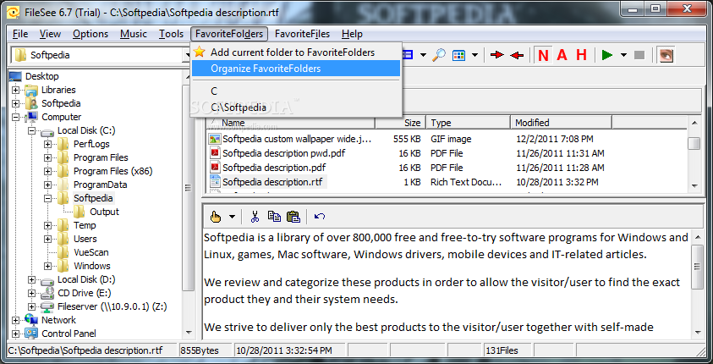Click the paste clipboard icon
The width and height of the screenshot is (713, 364).
coord(293,217)
